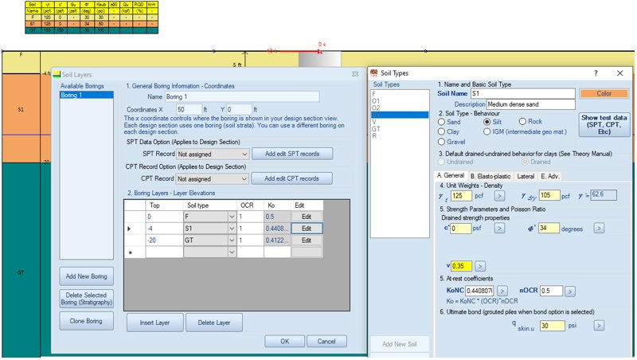Click the Description field Medium dense sand

[x=530, y=104]
